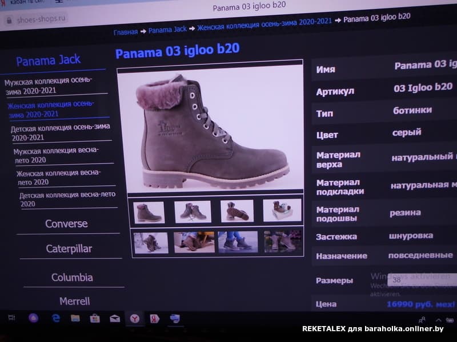This screenshot has height=342, width=457.
Task: Click the address bar padlock icon
Action: point(9,20)
